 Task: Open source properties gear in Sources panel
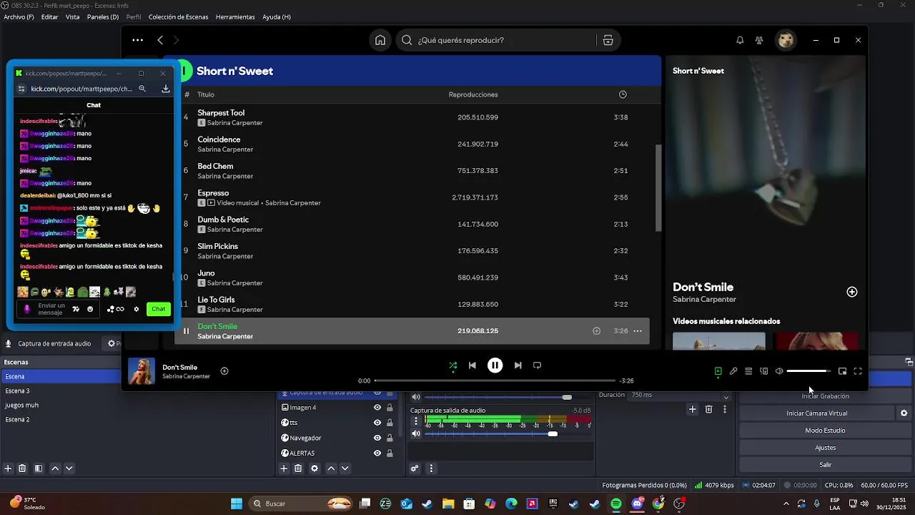pyautogui.click(x=315, y=469)
